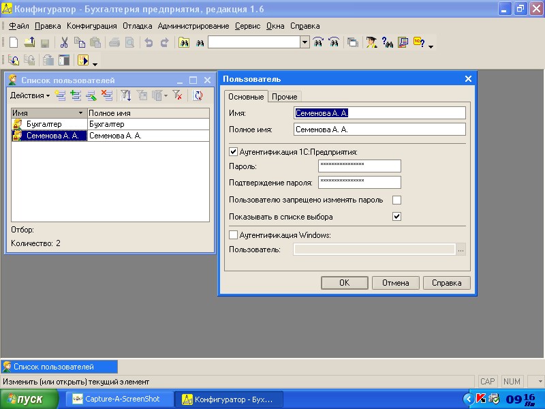Click the Список пользователей window tab at bottom
The height and width of the screenshot is (409, 545).
[x=59, y=367]
